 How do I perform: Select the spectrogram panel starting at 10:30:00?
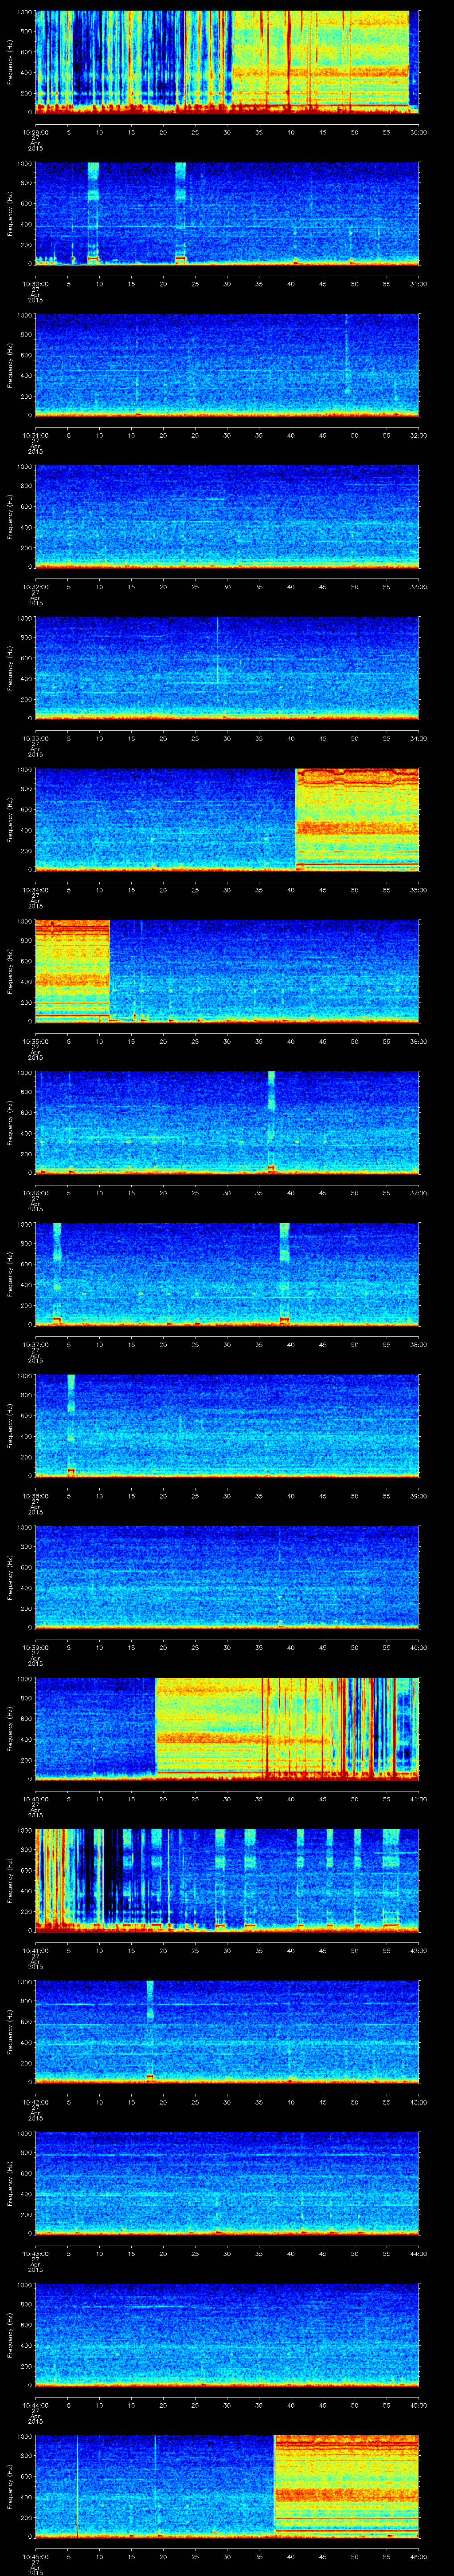point(227,213)
